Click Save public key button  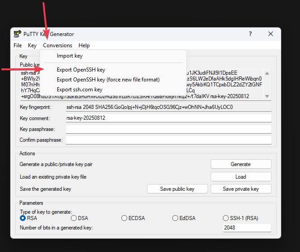[x=177, y=189]
